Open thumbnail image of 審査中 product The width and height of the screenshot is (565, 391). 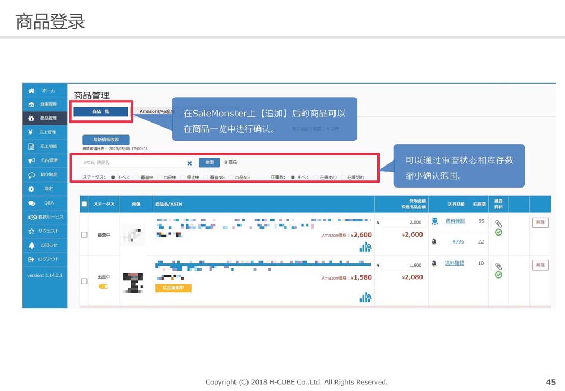(x=133, y=235)
